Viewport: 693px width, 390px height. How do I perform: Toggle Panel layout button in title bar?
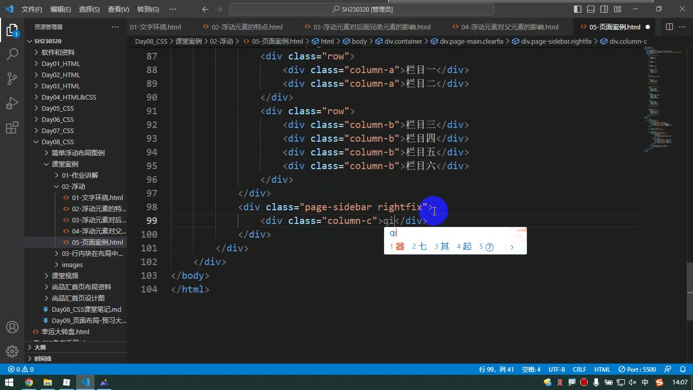pos(591,9)
